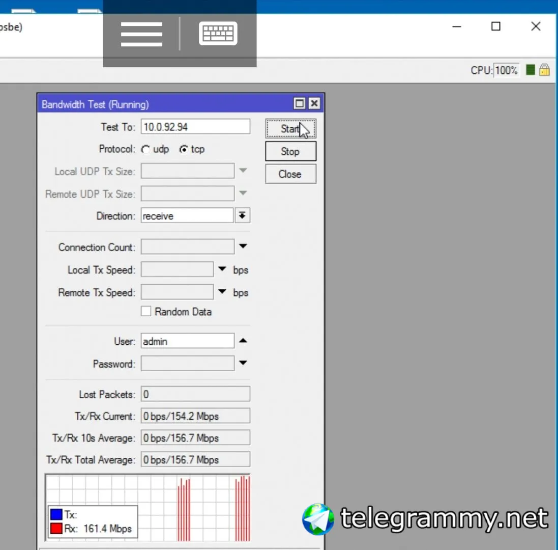Expand the Password field arrow
Image resolution: width=558 pixels, height=550 pixels.
pos(243,363)
